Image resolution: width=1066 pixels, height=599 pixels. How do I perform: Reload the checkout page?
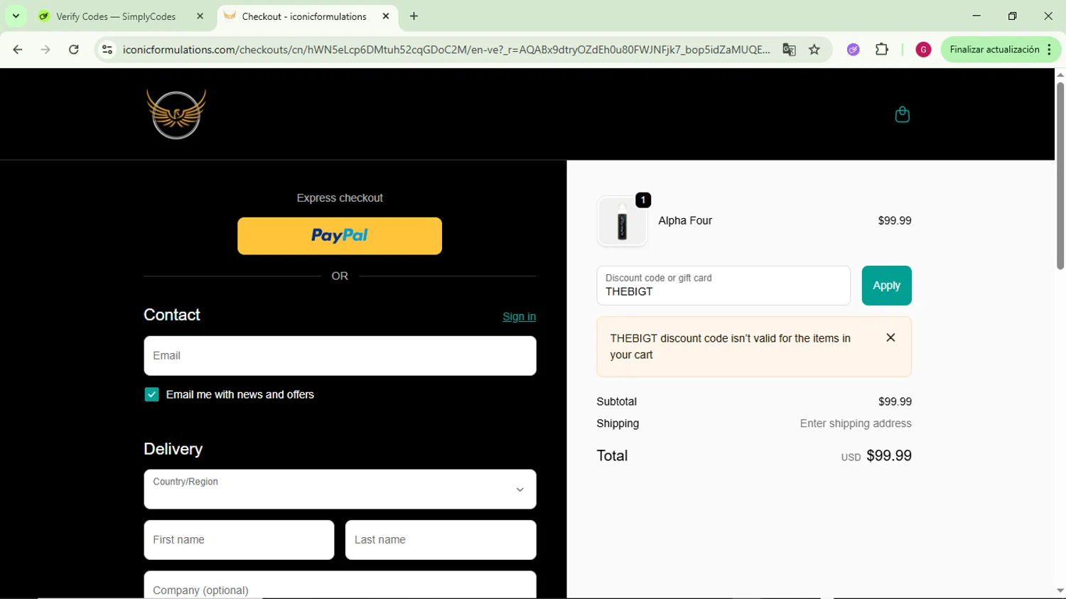pyautogui.click(x=74, y=50)
